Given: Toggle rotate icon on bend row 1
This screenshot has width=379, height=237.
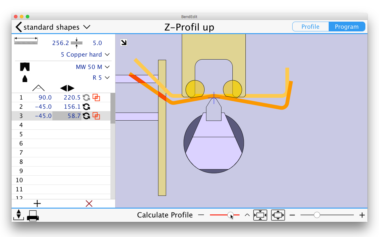Looking at the screenshot, I should click(x=86, y=97).
